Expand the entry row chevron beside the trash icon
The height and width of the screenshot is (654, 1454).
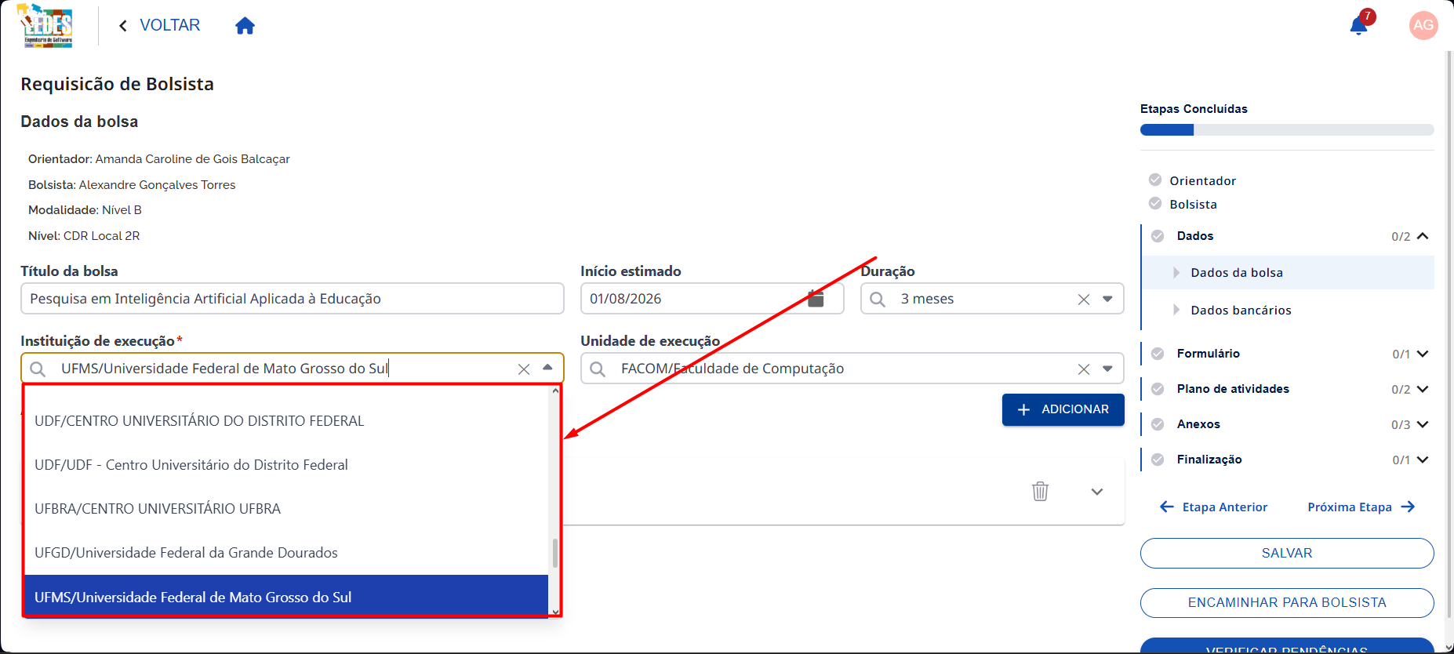tap(1097, 492)
